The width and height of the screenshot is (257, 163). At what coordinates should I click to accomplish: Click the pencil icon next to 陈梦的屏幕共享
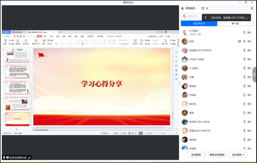[29, 158]
